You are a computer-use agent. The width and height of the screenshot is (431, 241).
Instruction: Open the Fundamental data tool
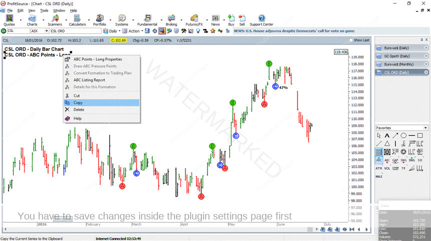pyautogui.click(x=147, y=20)
